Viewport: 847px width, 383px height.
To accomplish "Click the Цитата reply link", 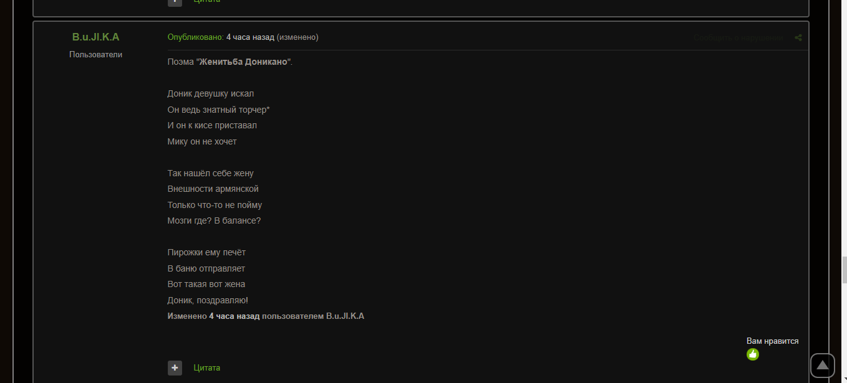I will click(x=206, y=367).
